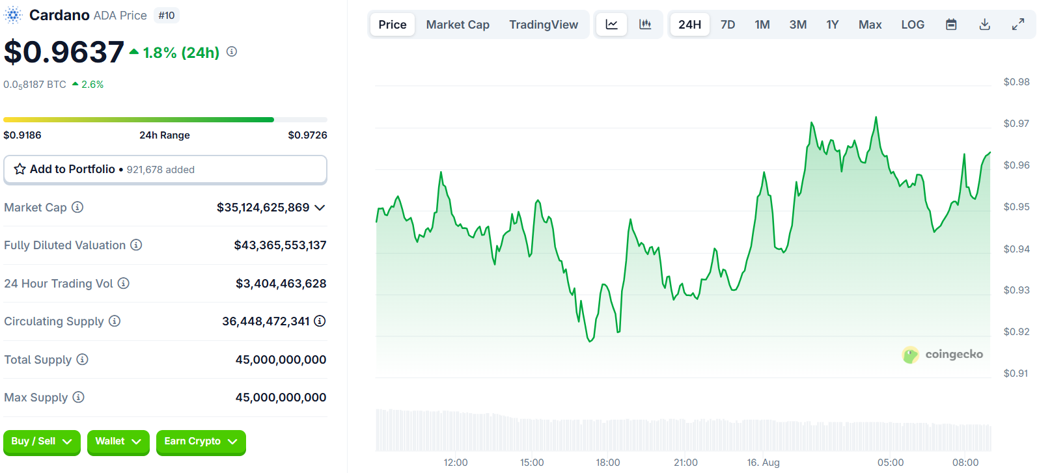Select the 3M time range
The height and width of the screenshot is (473, 1052).
coord(798,25)
